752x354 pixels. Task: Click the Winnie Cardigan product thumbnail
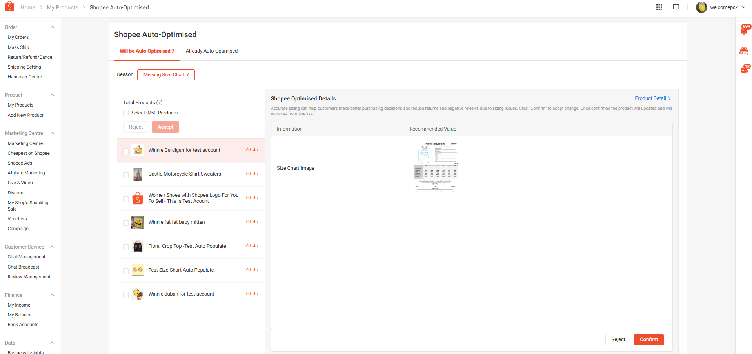pos(138,150)
